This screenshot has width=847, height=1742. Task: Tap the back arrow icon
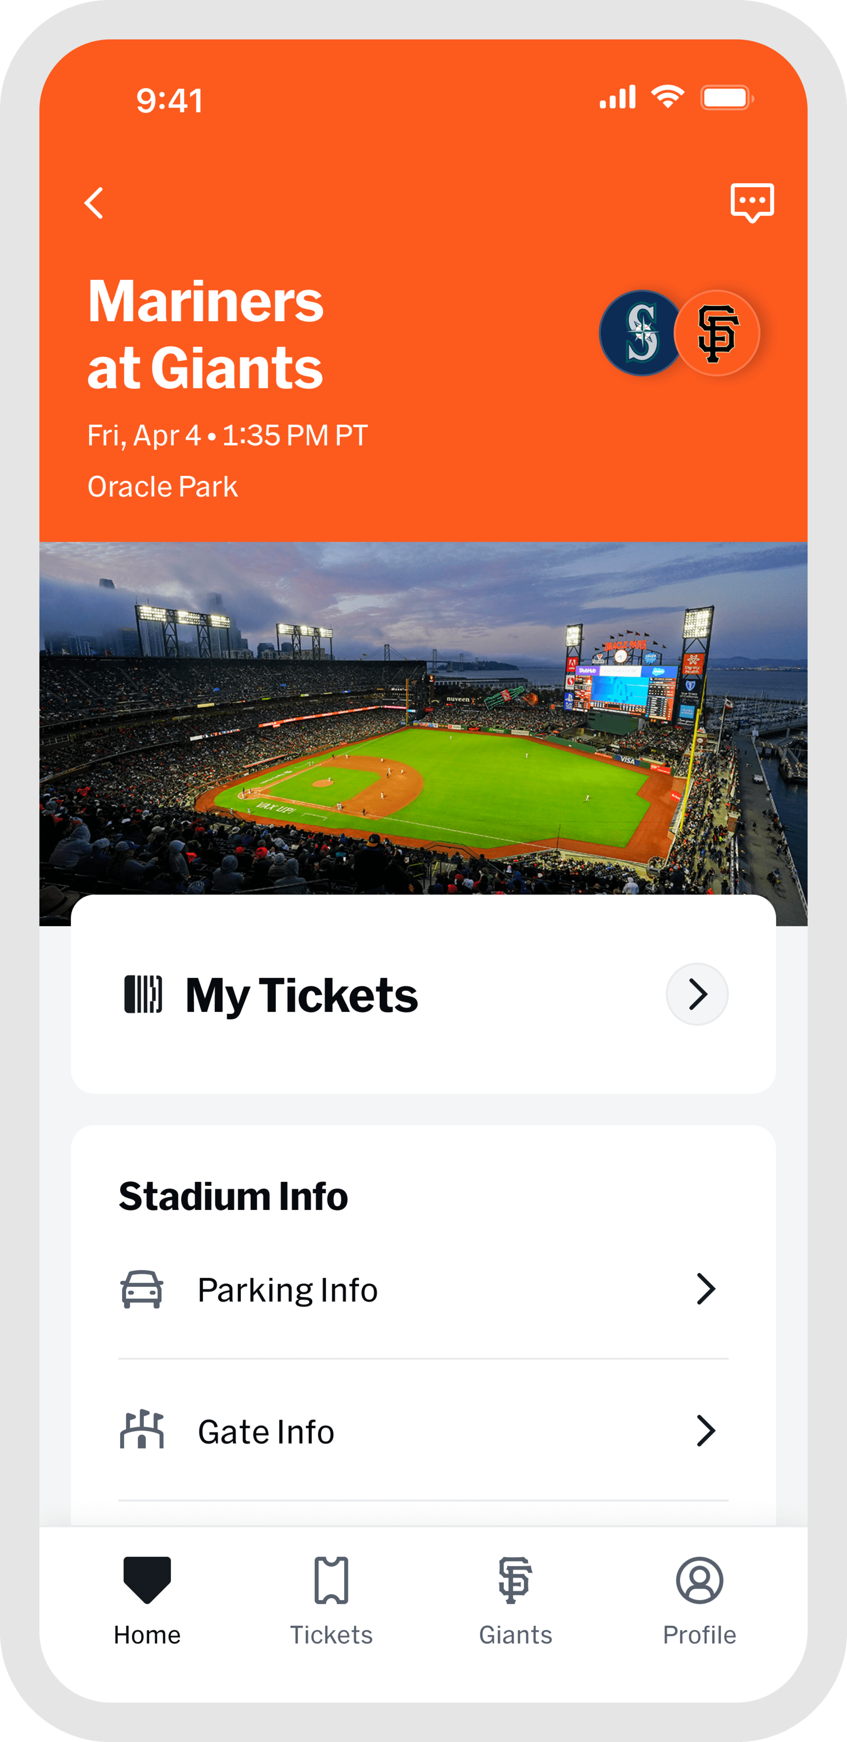95,203
